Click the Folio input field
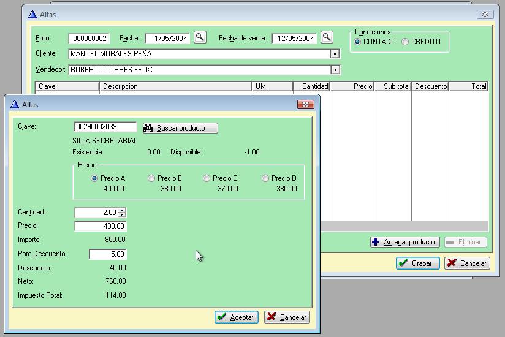The width and height of the screenshot is (505, 337). coord(89,39)
